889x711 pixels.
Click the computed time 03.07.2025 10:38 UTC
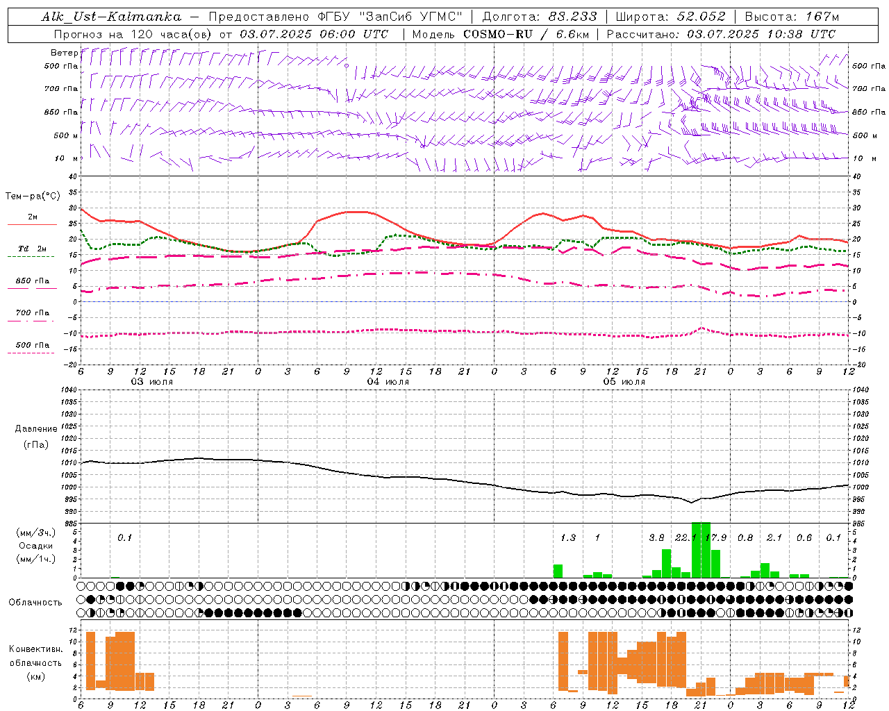(x=761, y=34)
